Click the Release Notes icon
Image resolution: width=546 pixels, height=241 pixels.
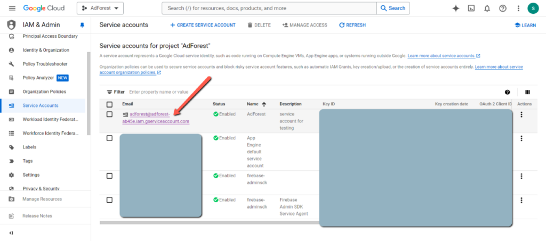point(11,216)
